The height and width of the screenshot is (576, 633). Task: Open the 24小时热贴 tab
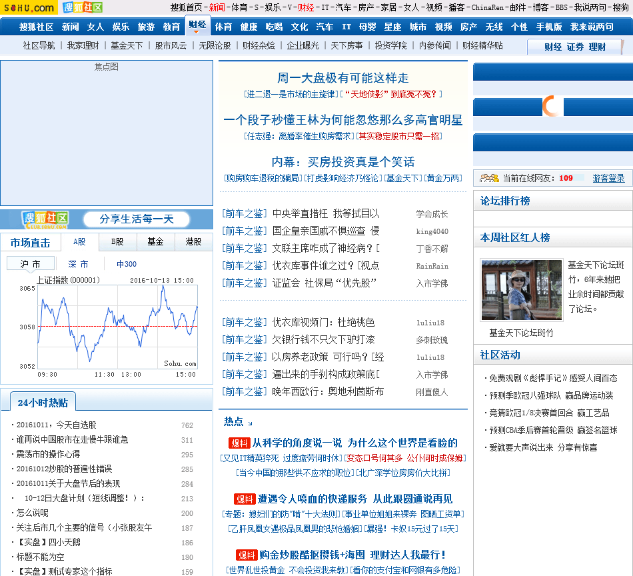(43, 402)
